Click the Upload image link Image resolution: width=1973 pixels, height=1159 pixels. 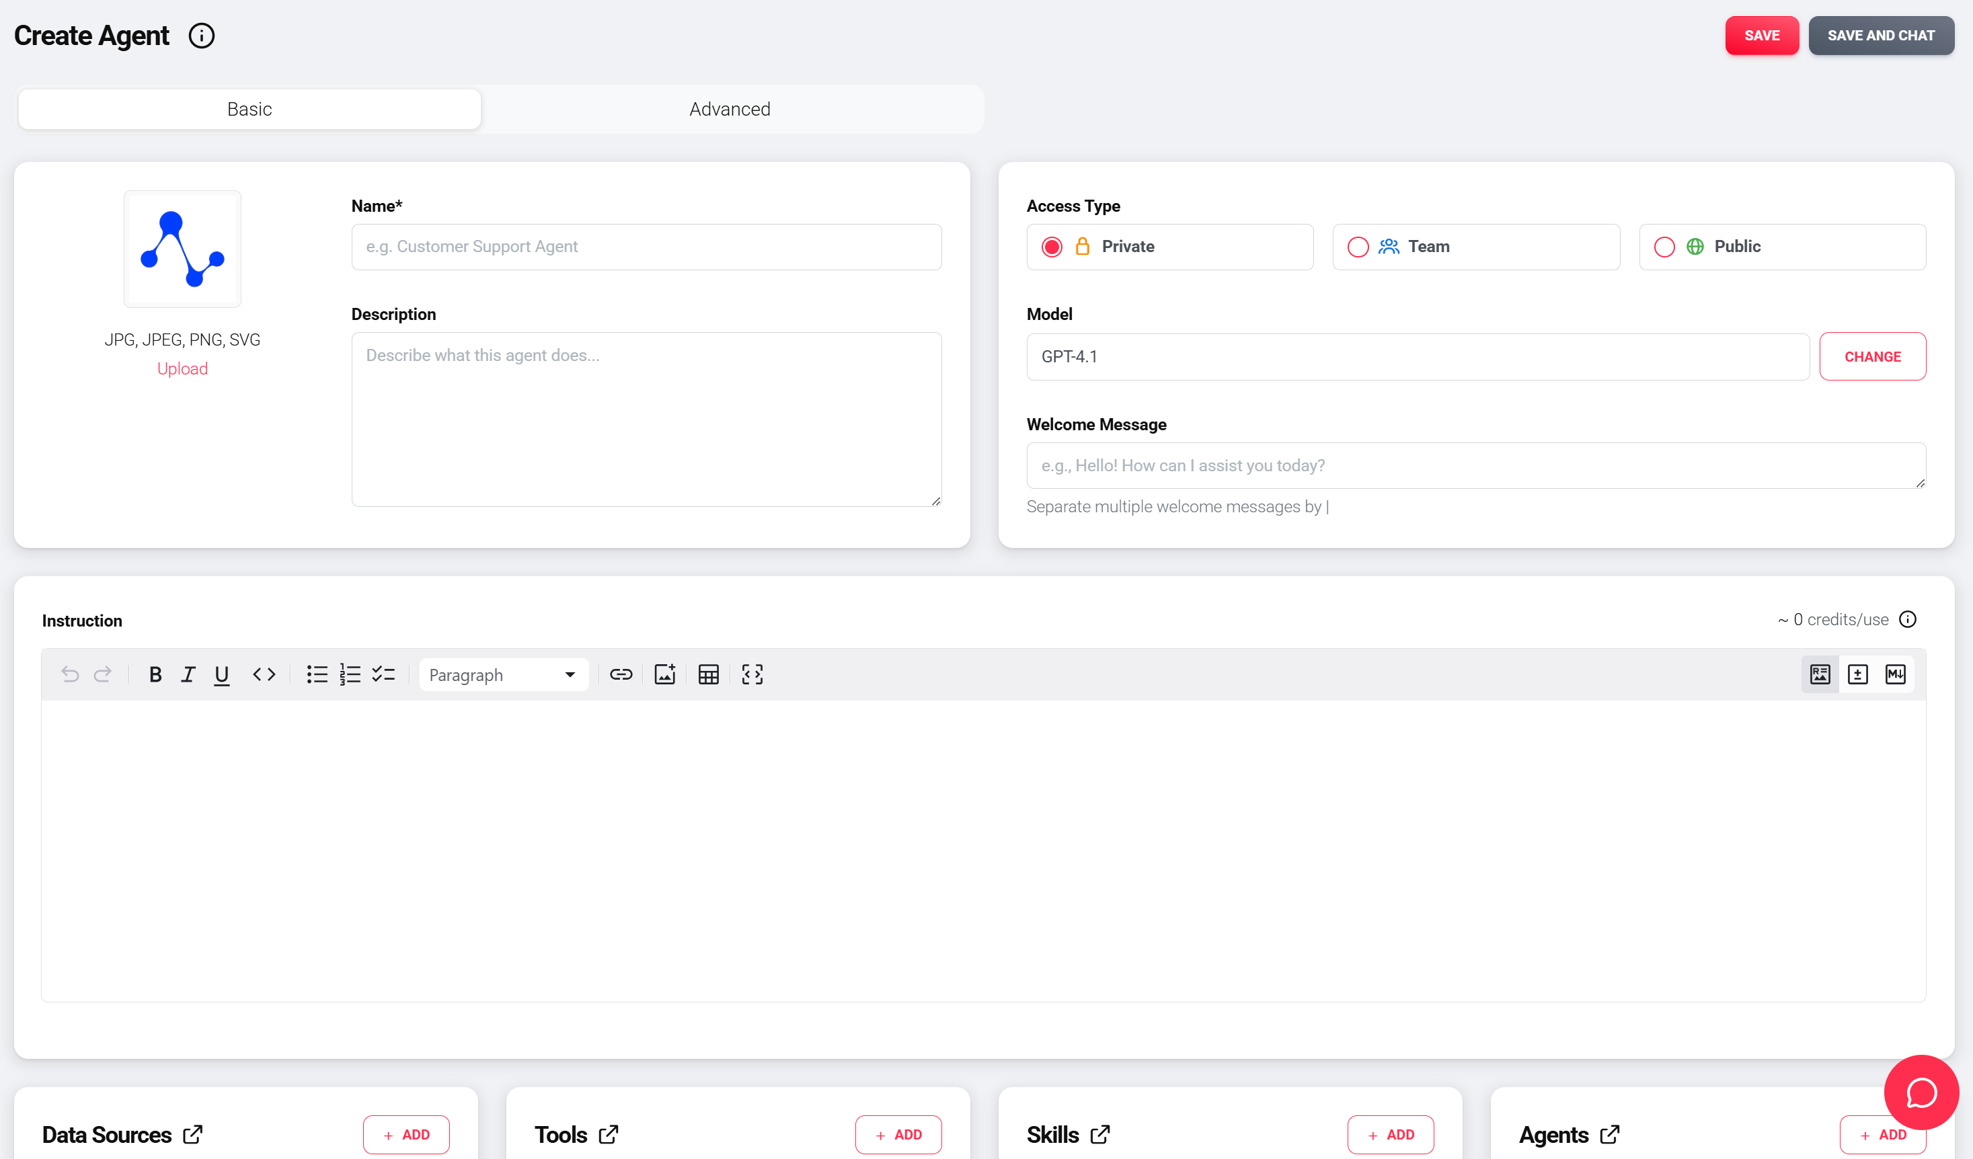coord(182,368)
